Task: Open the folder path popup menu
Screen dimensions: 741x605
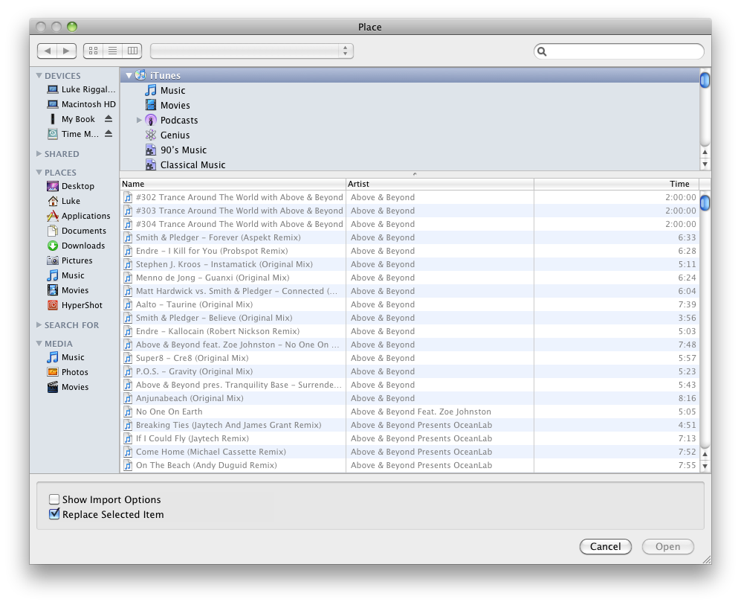Action: 251,51
